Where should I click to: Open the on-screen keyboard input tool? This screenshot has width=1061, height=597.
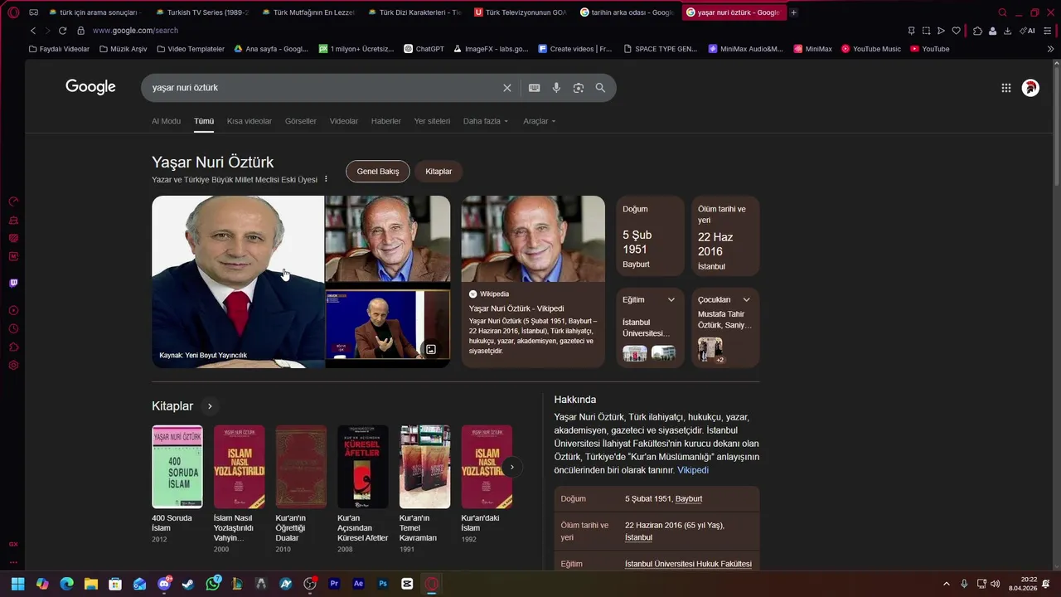tap(535, 88)
